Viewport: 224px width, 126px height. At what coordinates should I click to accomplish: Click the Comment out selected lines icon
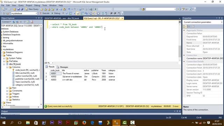[x=103, y=13]
